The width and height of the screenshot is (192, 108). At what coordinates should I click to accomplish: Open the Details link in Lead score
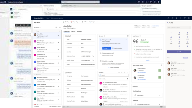pyautogui.click(x=147, y=60)
